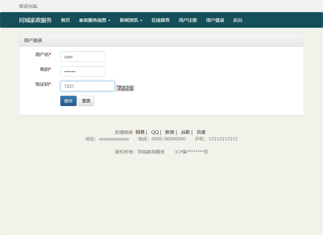This screenshot has width=323, height=235.
Task: Select the 密码 password field
Action: [x=83, y=71]
